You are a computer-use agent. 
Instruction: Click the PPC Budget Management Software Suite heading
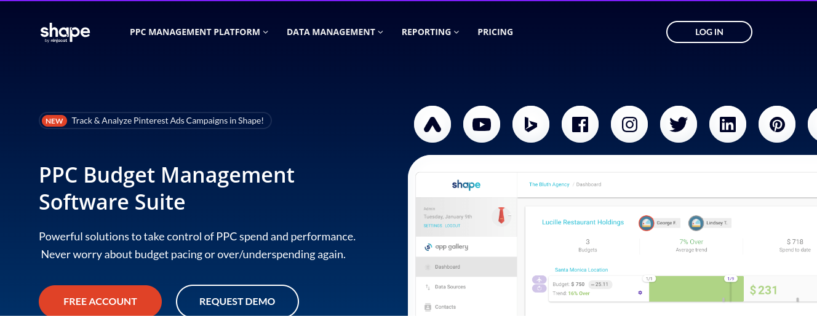pyautogui.click(x=167, y=188)
